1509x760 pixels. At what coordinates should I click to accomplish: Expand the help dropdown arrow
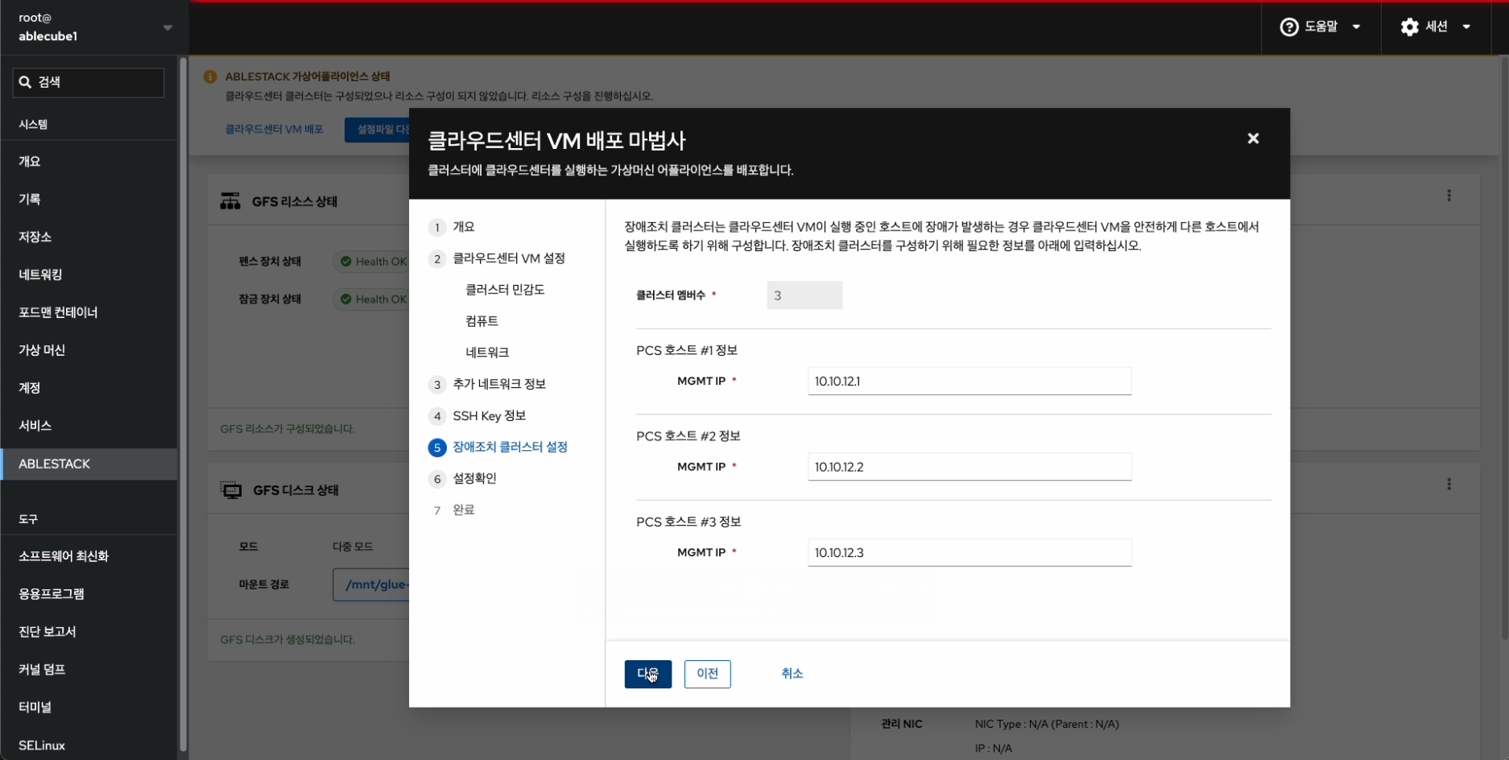1356,27
